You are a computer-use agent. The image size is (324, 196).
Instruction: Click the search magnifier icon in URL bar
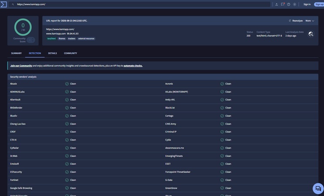click(x=13, y=4)
